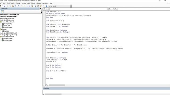Open the Tools menu
This screenshot has width=170, height=95.
point(33,3)
